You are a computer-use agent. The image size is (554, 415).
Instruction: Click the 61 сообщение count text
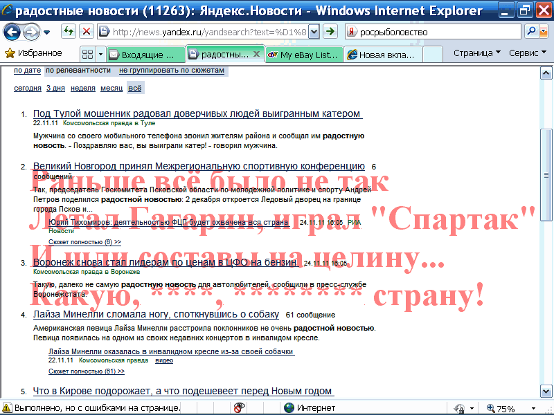pyautogui.click(x=310, y=315)
